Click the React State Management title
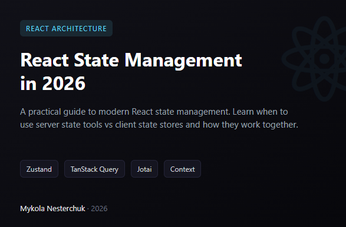Screen dimensions: 346x227 (131, 72)
